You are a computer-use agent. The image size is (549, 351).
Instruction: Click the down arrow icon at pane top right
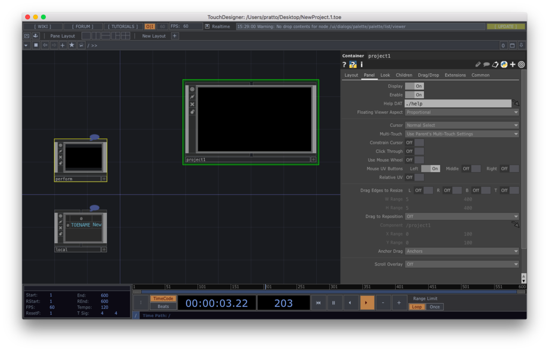coord(521,45)
